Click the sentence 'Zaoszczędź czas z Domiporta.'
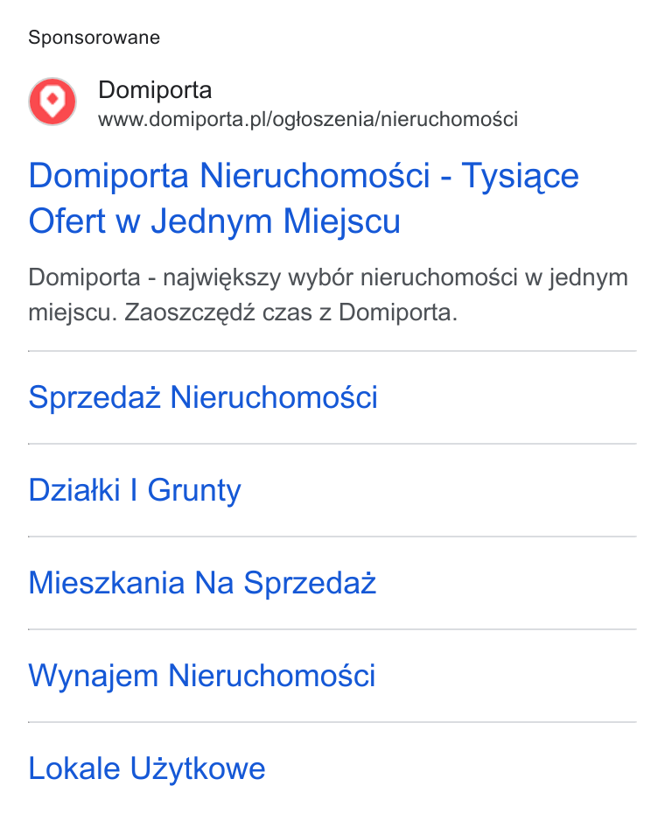This screenshot has width=665, height=814. [x=291, y=312]
